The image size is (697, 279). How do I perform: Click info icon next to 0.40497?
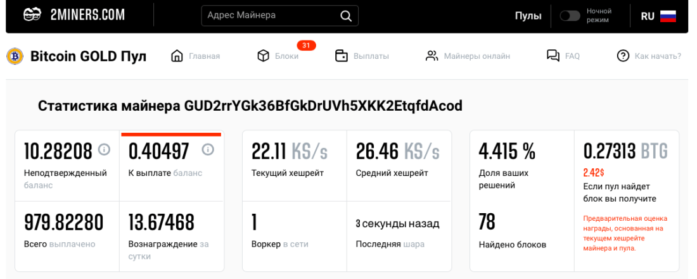208,149
